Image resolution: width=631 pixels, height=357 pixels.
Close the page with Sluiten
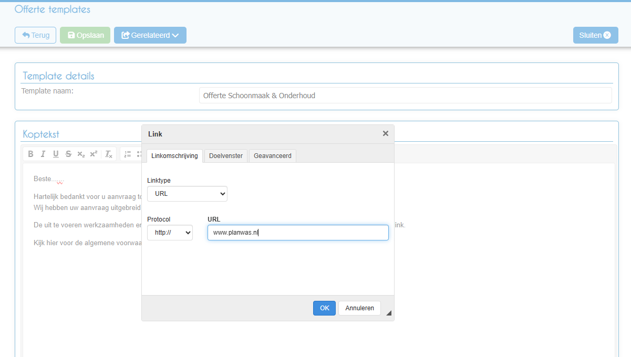pos(595,35)
